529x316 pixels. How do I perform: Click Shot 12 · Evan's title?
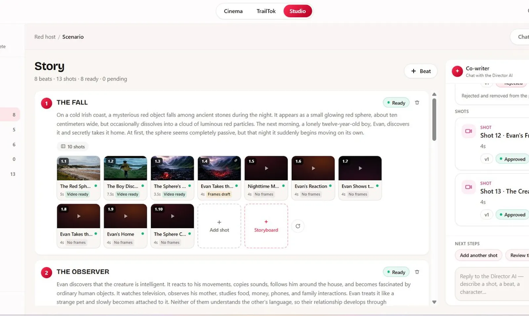click(505, 135)
